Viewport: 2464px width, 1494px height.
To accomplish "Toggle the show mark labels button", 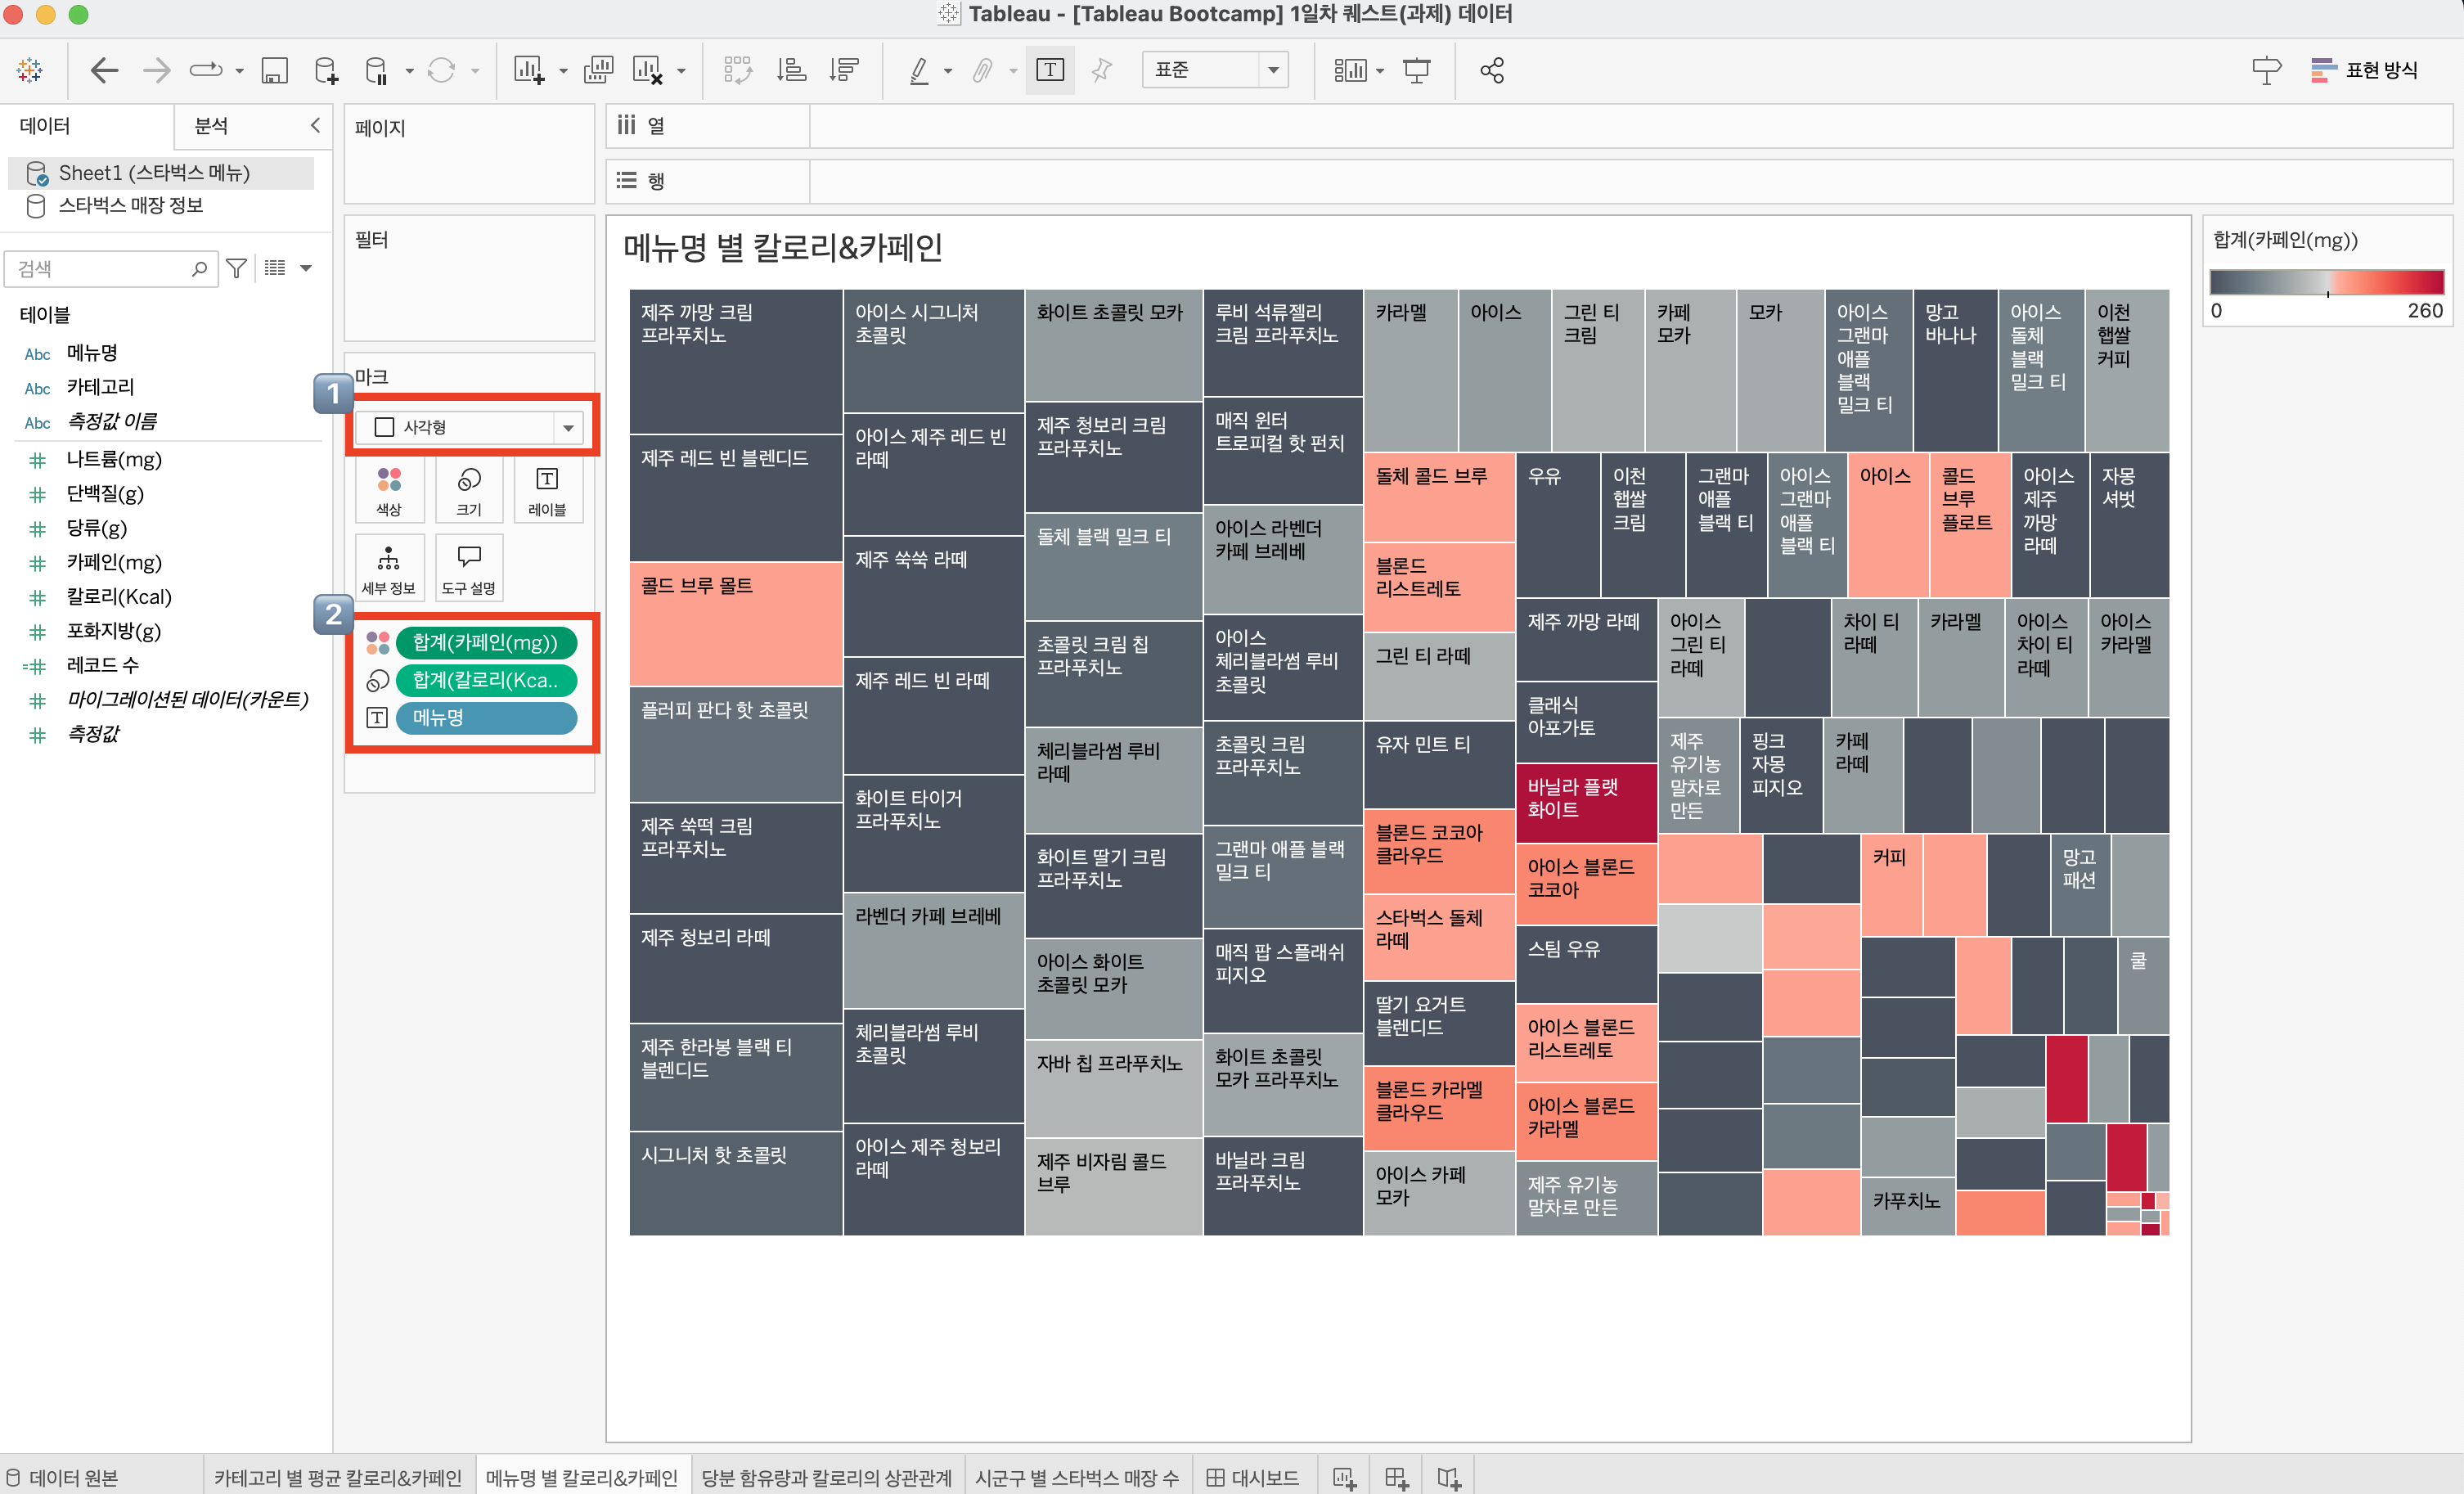I will pos(1049,70).
